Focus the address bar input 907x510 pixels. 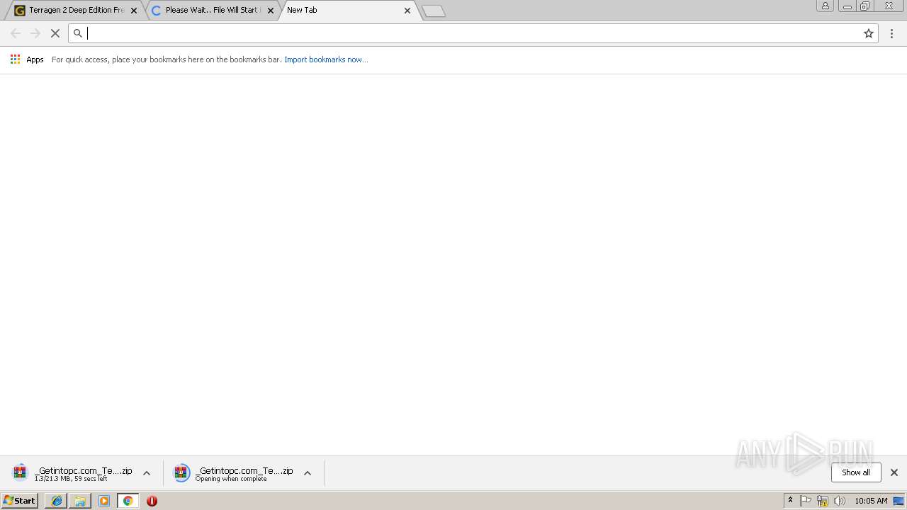pyautogui.click(x=473, y=33)
